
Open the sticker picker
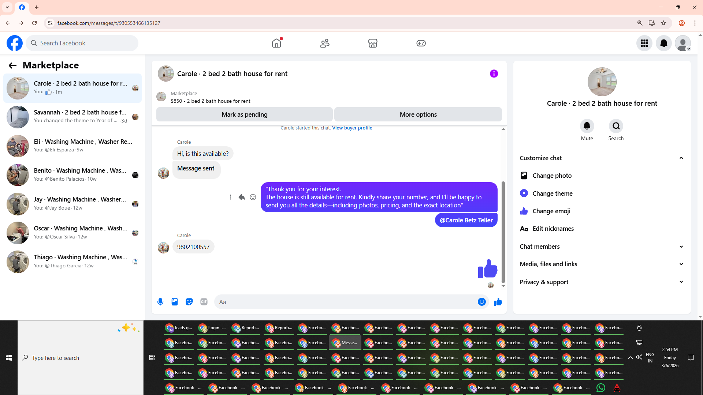pyautogui.click(x=189, y=302)
